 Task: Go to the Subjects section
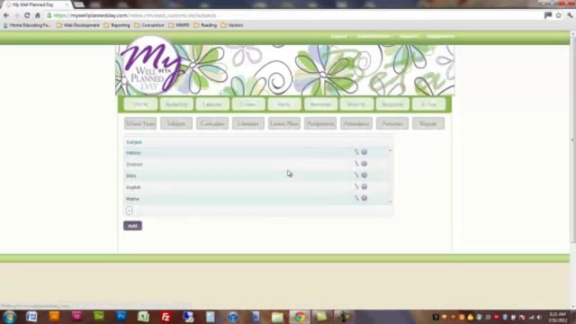[x=176, y=124]
